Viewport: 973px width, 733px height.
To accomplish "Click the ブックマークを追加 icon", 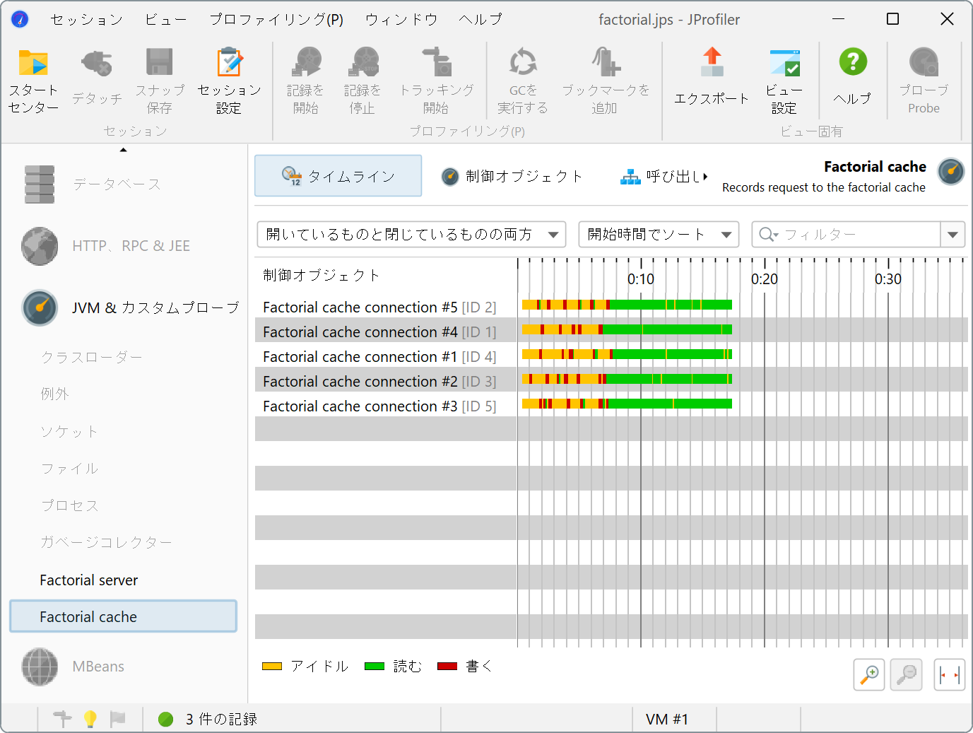I will pyautogui.click(x=606, y=62).
